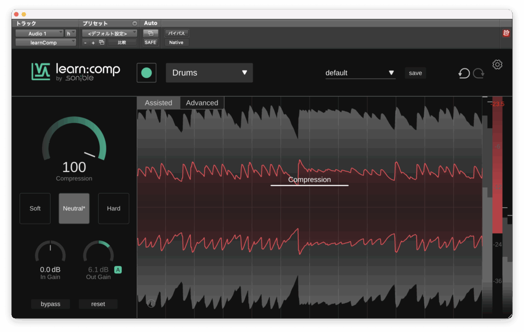Toggle the auto gain A button
The image size is (524, 332).
(118, 270)
